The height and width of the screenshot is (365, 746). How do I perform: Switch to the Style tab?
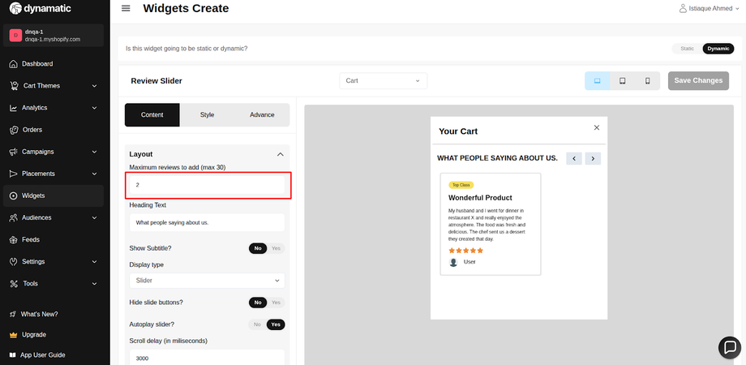click(207, 115)
